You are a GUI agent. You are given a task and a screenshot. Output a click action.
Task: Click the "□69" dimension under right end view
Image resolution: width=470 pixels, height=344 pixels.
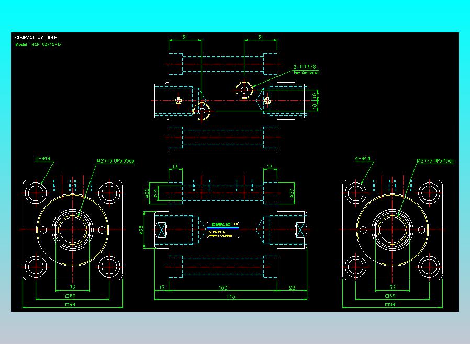(x=390, y=296)
